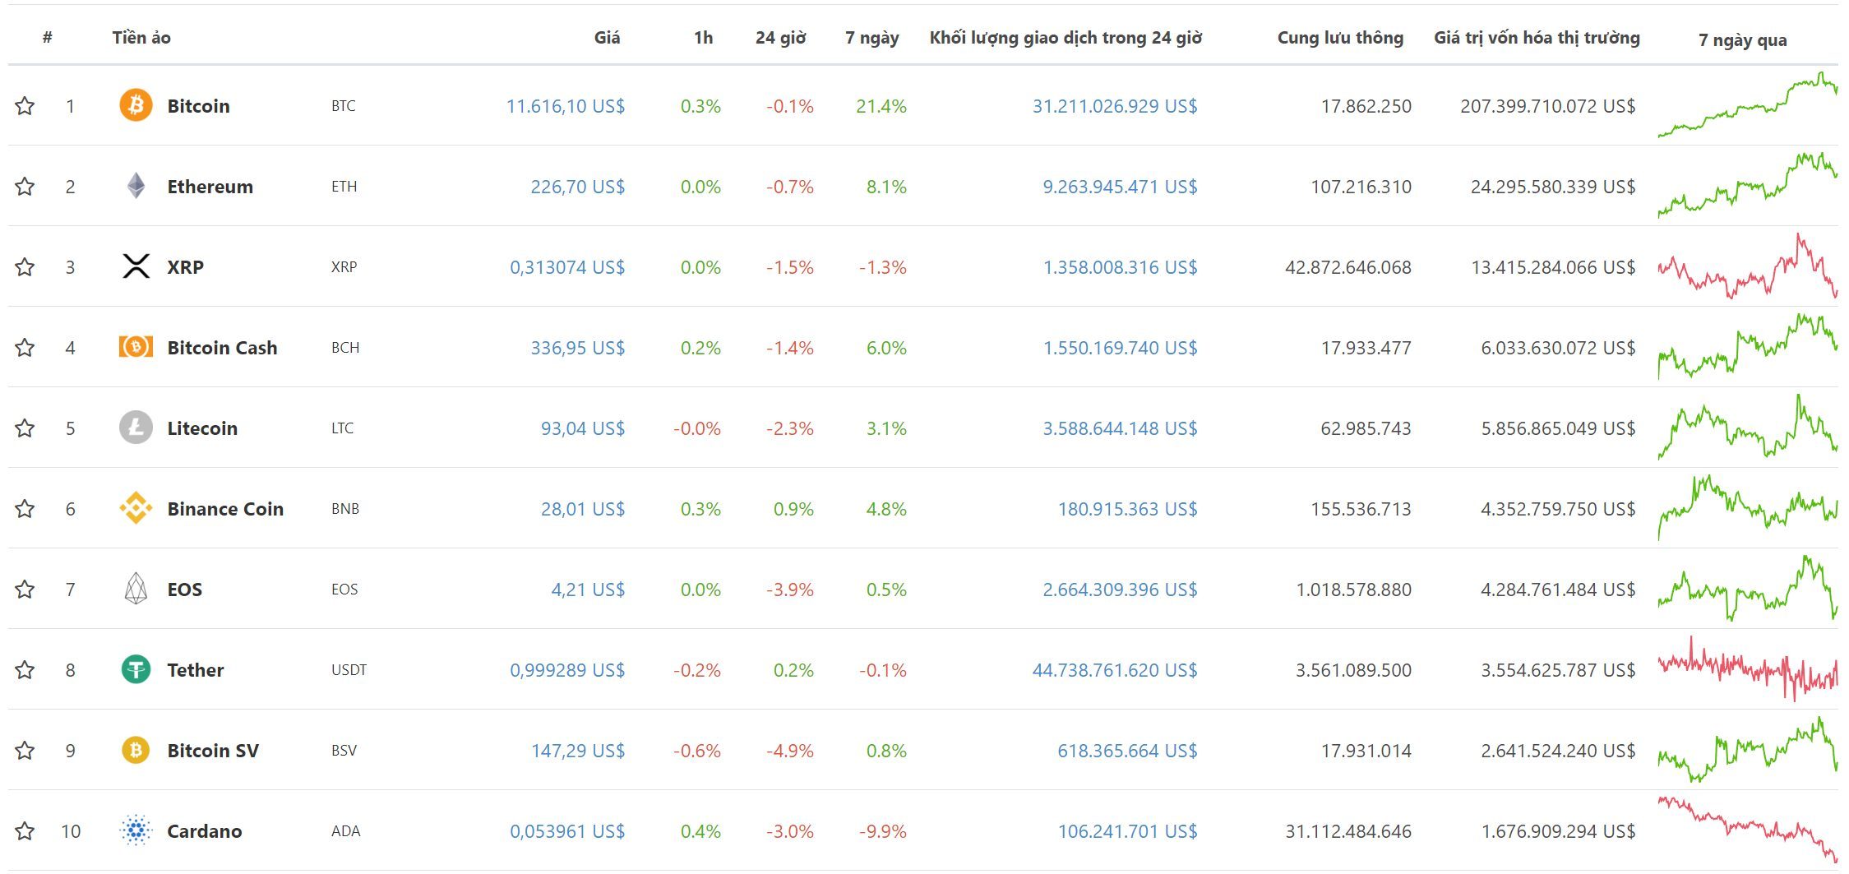The height and width of the screenshot is (874, 1849).
Task: Add Bitcoin SV to favorites star
Action: (25, 750)
